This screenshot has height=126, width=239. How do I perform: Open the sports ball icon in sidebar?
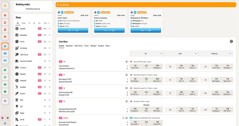click(x=5, y=46)
